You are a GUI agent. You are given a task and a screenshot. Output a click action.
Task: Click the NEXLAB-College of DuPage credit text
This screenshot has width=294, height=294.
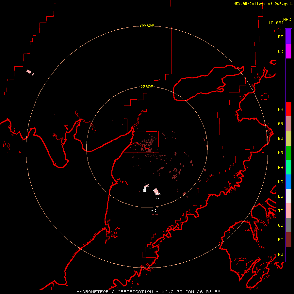pyautogui.click(x=261, y=4)
